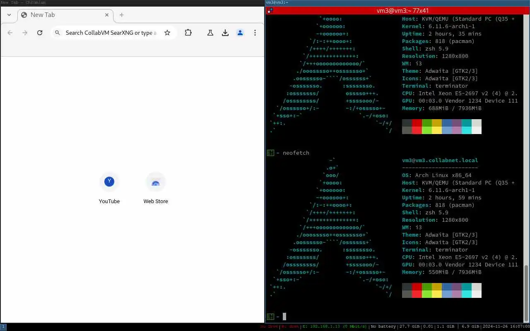The height and width of the screenshot is (331, 530).
Task: Click the vm3@vm3.collabnet.local heading
Action: click(x=440, y=161)
